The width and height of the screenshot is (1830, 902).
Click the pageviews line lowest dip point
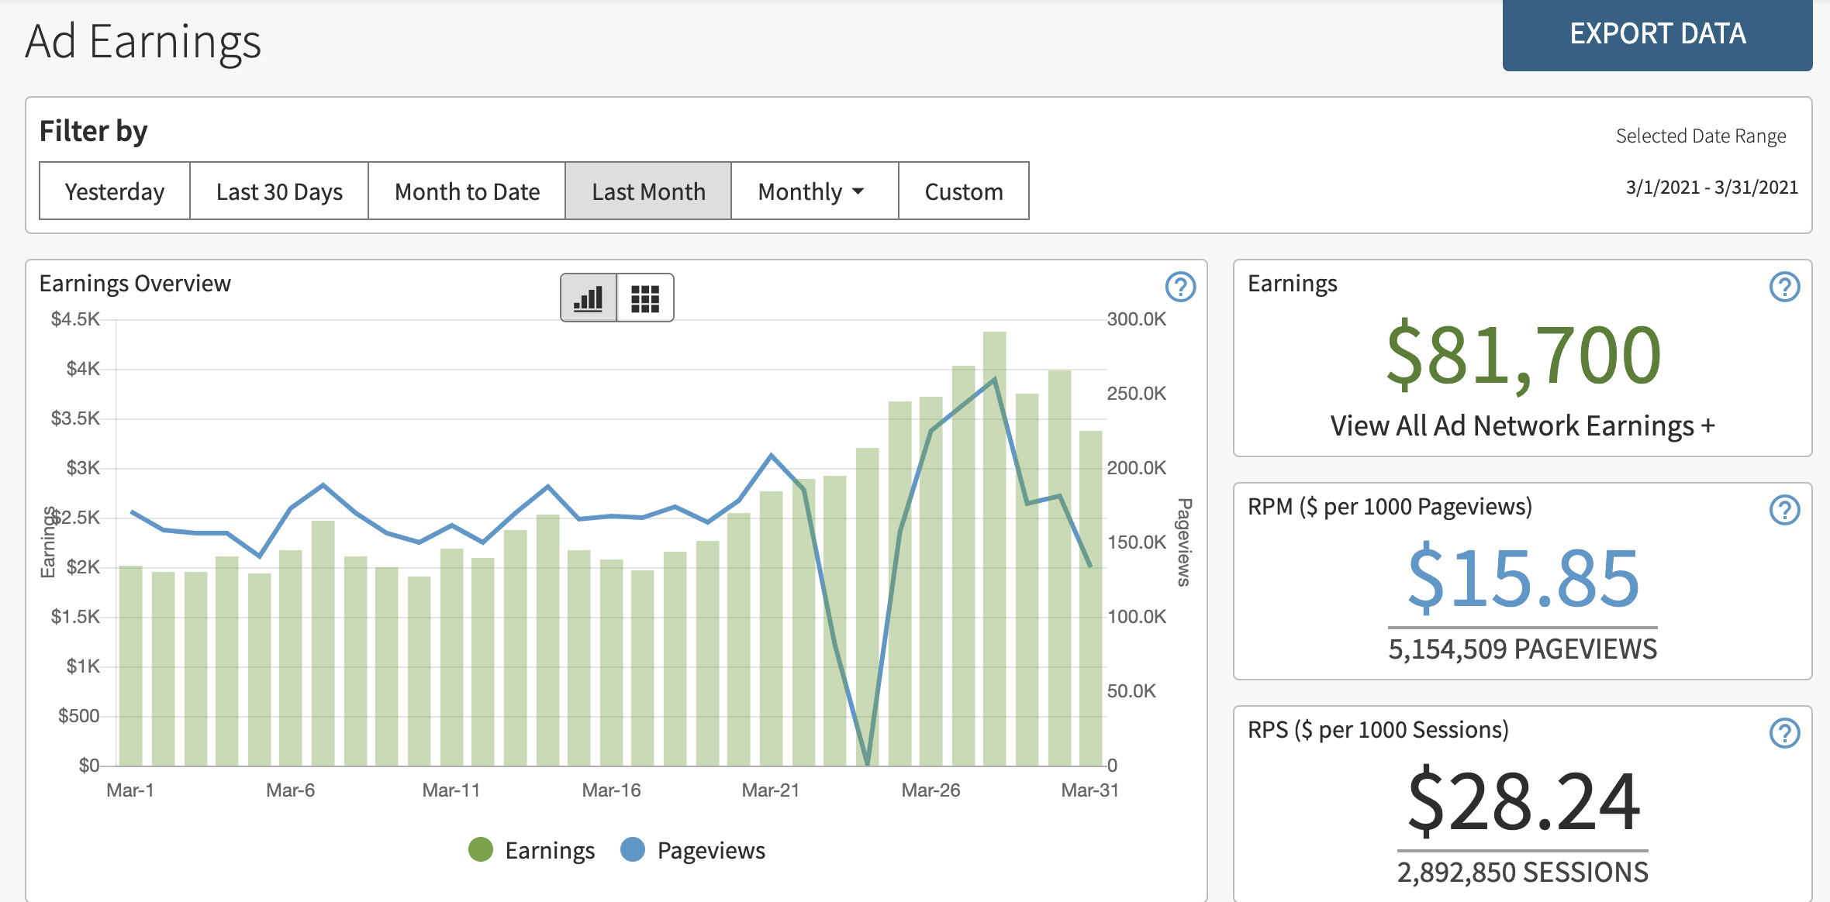[x=867, y=763]
